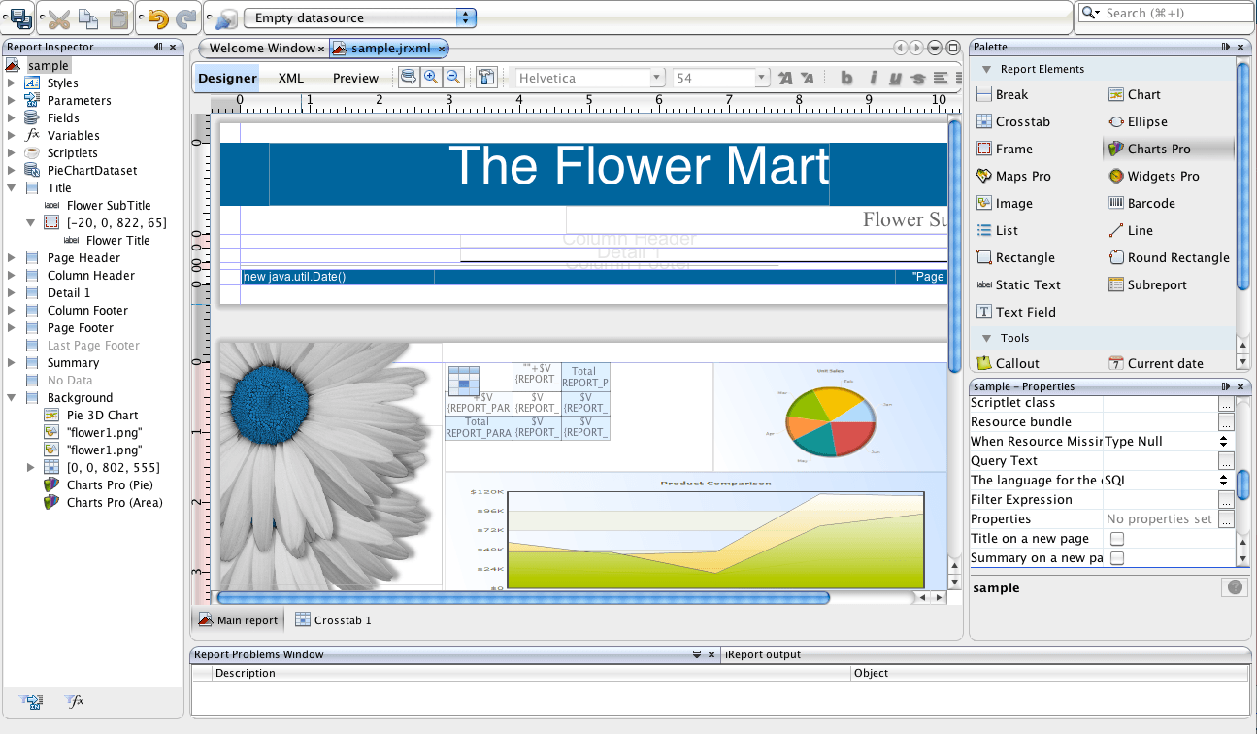
Task: Select the Crosstab palette element
Action: pyautogui.click(x=1022, y=121)
